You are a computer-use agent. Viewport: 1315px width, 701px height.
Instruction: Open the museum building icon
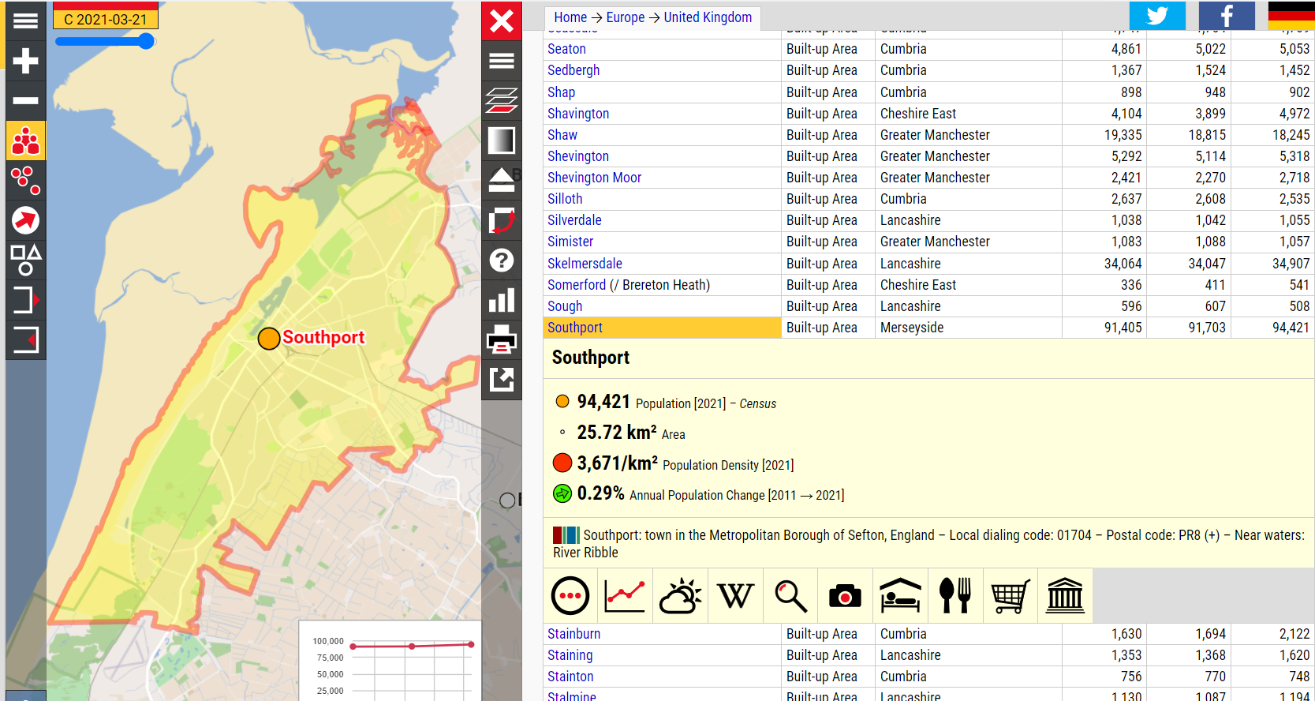pyautogui.click(x=1065, y=596)
